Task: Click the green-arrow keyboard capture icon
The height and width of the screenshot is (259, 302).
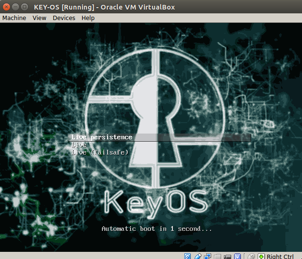Action: (261, 256)
